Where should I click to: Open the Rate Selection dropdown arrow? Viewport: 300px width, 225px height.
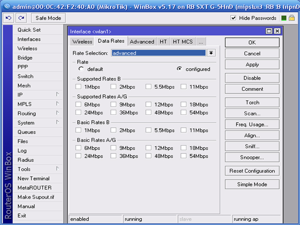click(211, 53)
